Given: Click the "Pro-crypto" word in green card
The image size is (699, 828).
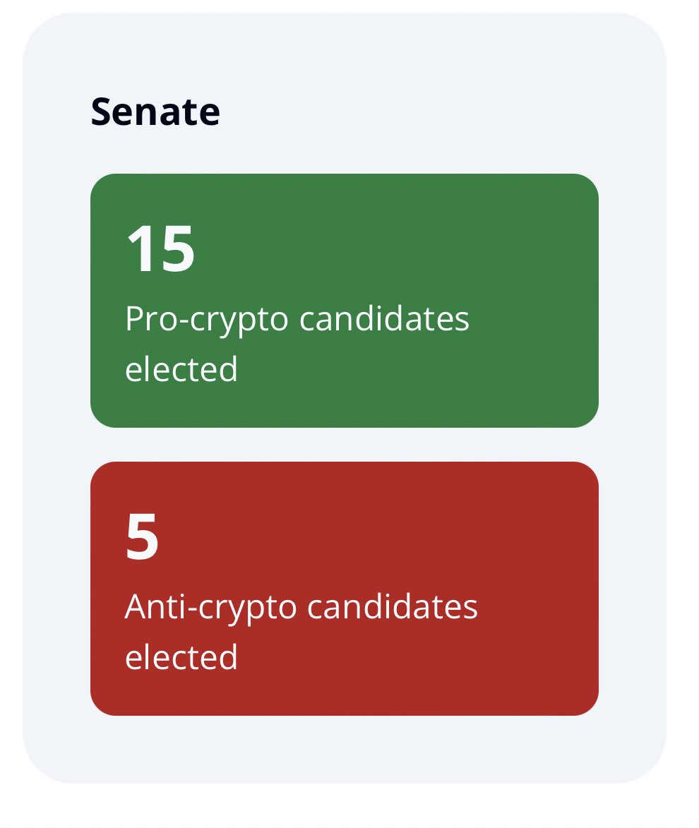Looking at the screenshot, I should coord(206,320).
